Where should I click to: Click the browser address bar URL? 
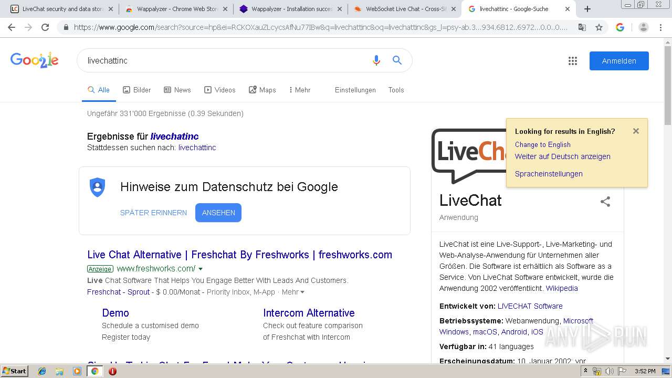point(320,27)
